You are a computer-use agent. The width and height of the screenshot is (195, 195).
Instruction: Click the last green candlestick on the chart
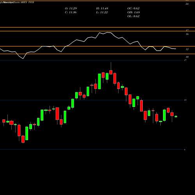tap(176, 117)
